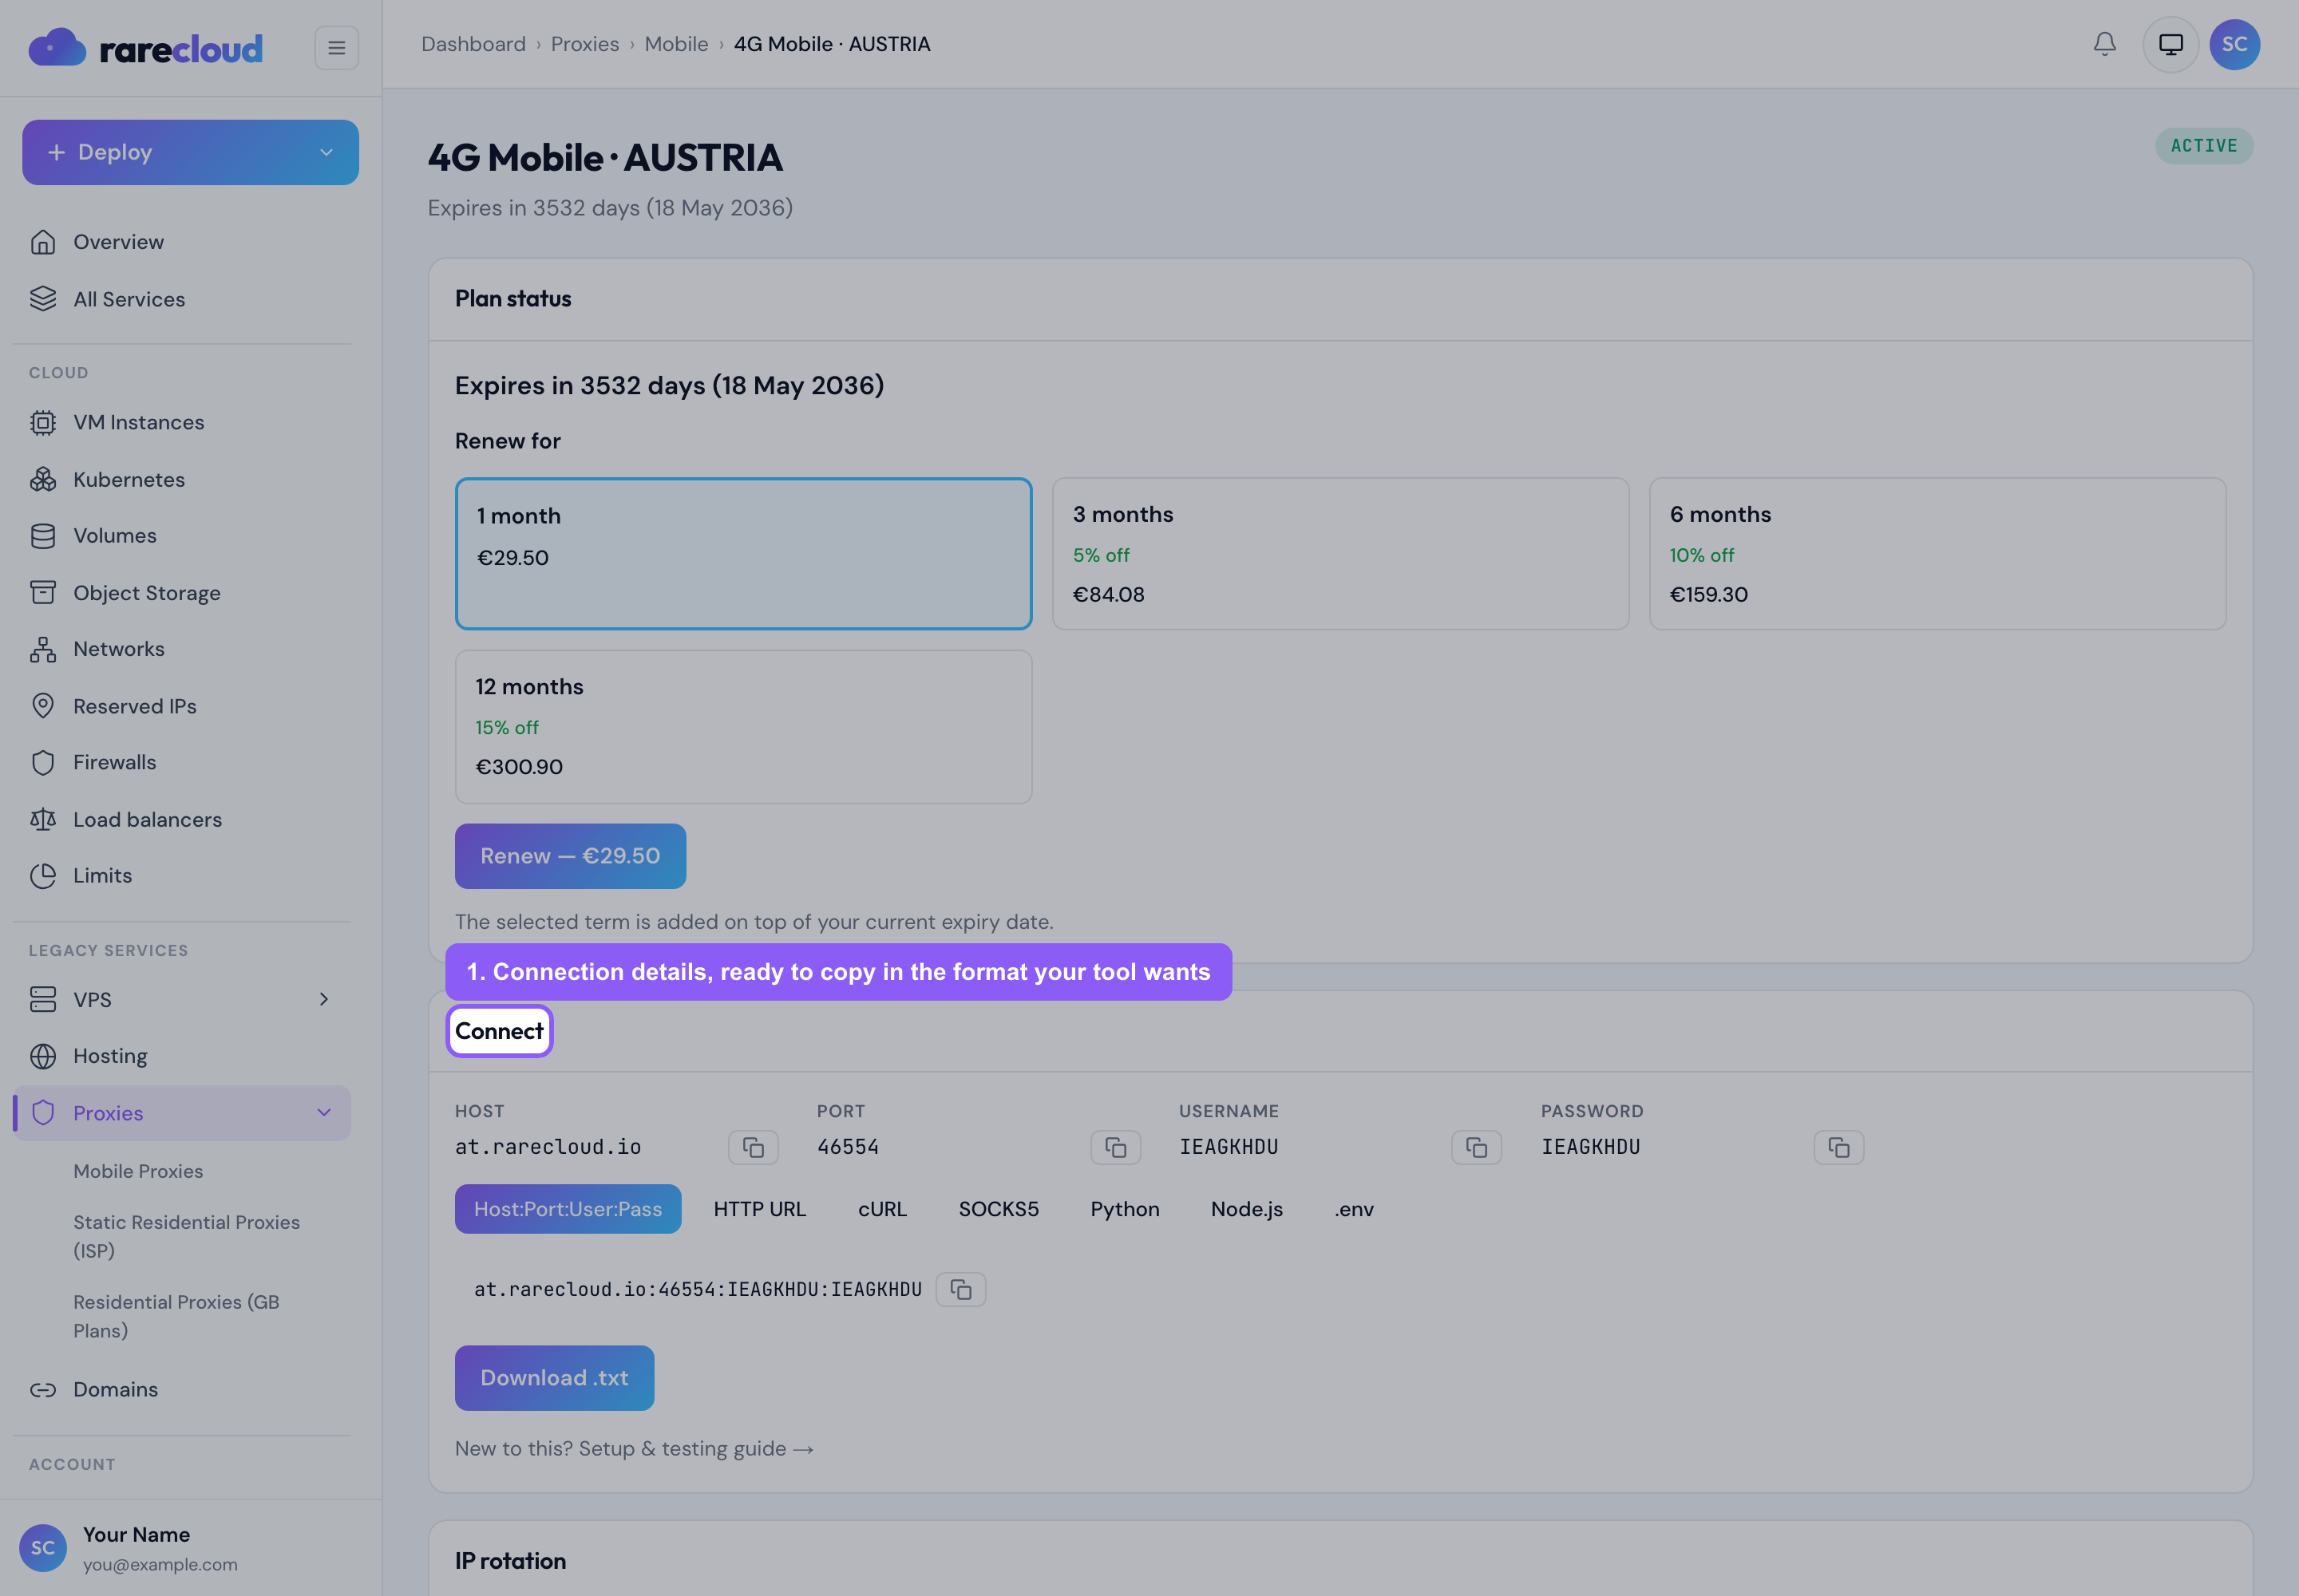Open the SC user avatar menu
2299x1596 pixels.
coord(2234,44)
